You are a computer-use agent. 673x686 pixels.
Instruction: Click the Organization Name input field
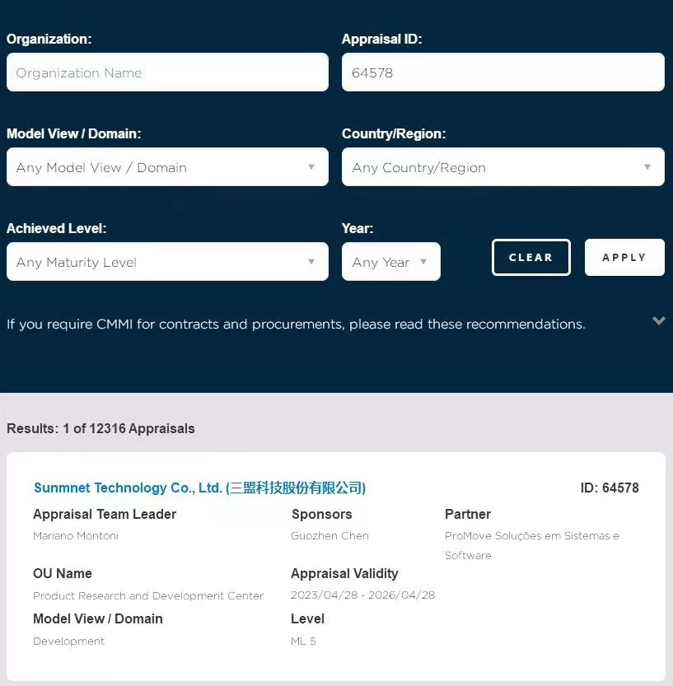(x=167, y=72)
